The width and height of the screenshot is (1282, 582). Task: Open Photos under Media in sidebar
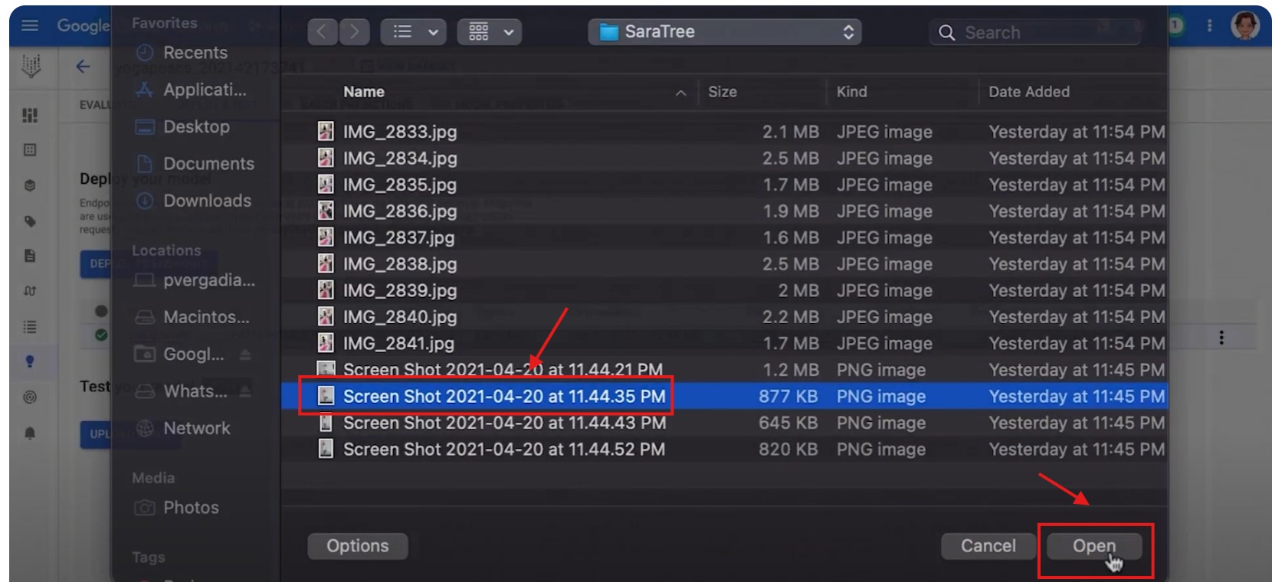pos(190,508)
